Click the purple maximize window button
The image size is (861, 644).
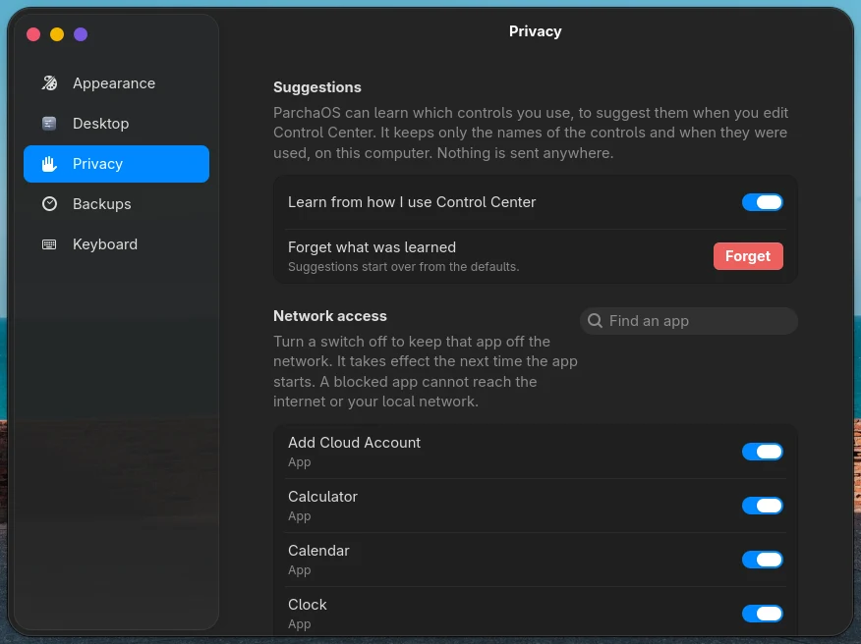[x=81, y=34]
